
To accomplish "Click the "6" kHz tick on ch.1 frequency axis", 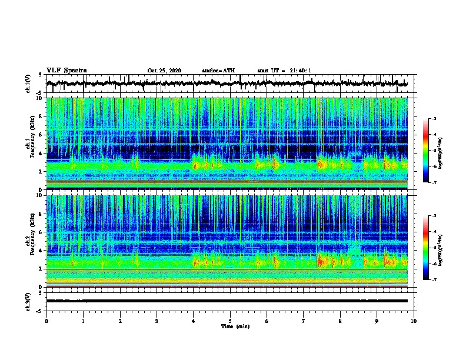I will pos(41,135).
